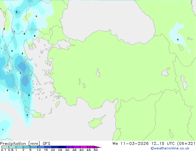This screenshot has width=196, height=151.
Task: Click the legend label "20"
Action: 53,150
